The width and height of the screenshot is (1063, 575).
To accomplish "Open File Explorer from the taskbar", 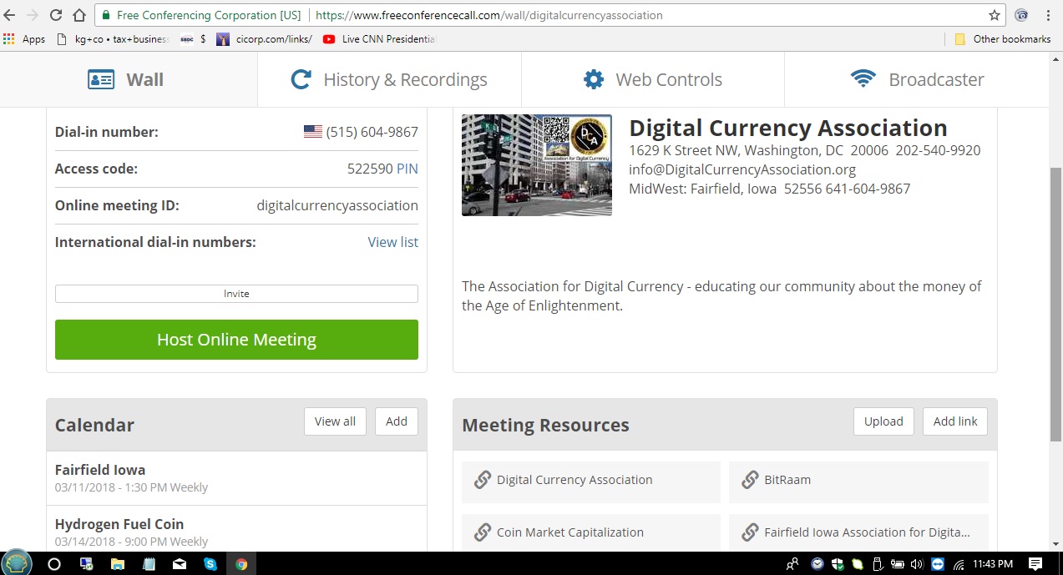I will point(117,564).
